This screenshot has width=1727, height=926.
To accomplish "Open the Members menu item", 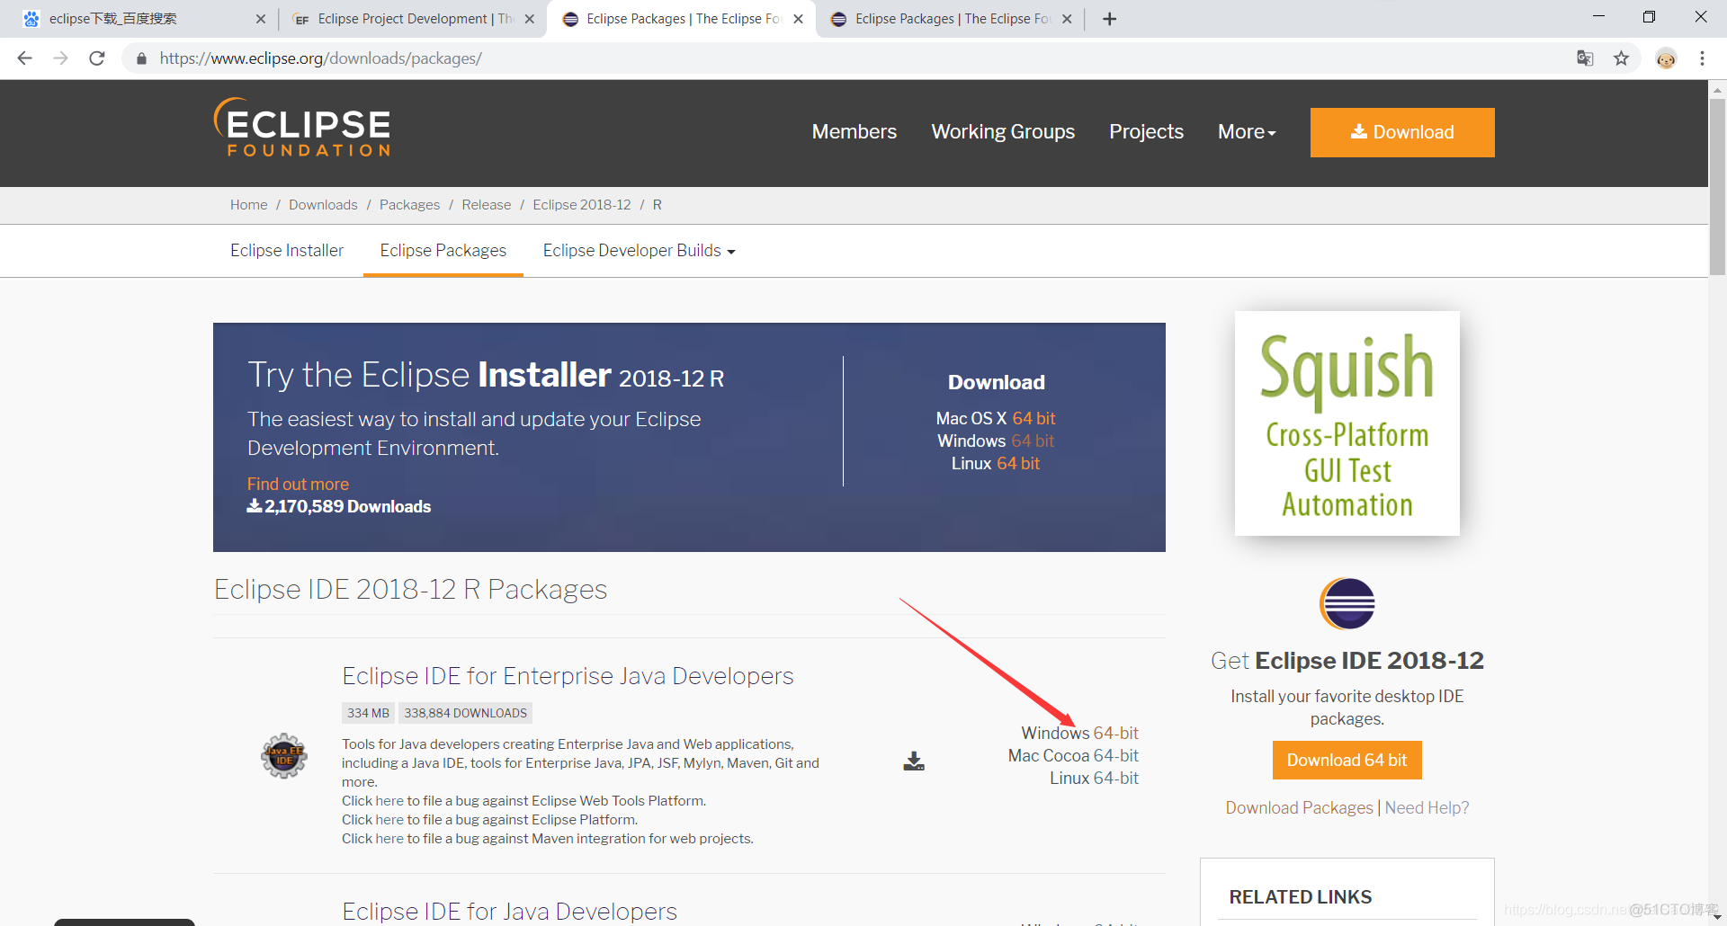I will [x=855, y=132].
